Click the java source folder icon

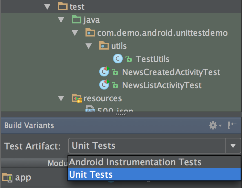click(77, 19)
